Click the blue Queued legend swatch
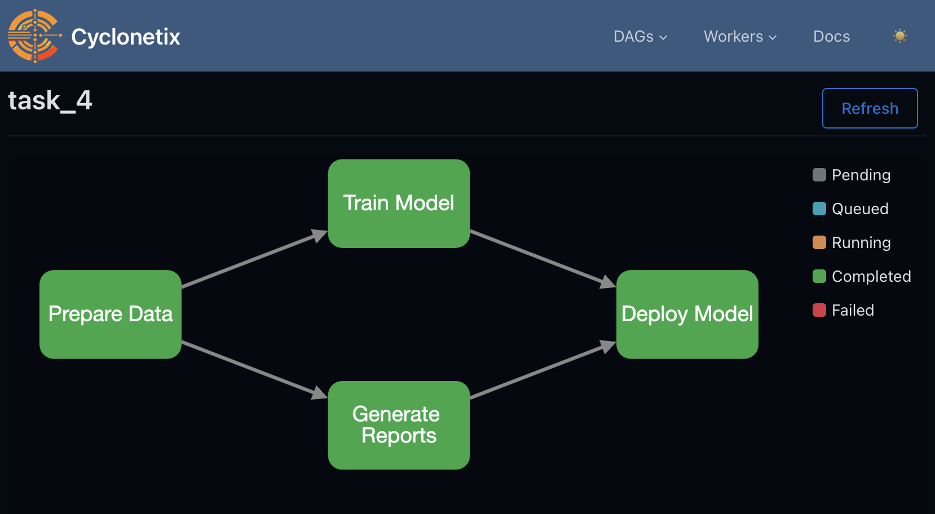935x514 pixels. pyautogui.click(x=819, y=209)
